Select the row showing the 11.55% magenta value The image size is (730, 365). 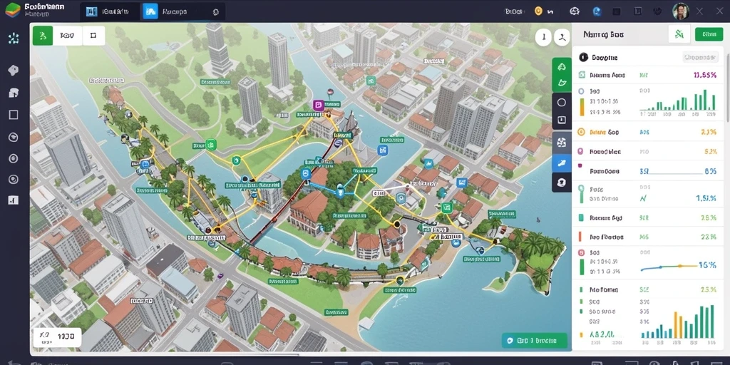click(x=647, y=75)
